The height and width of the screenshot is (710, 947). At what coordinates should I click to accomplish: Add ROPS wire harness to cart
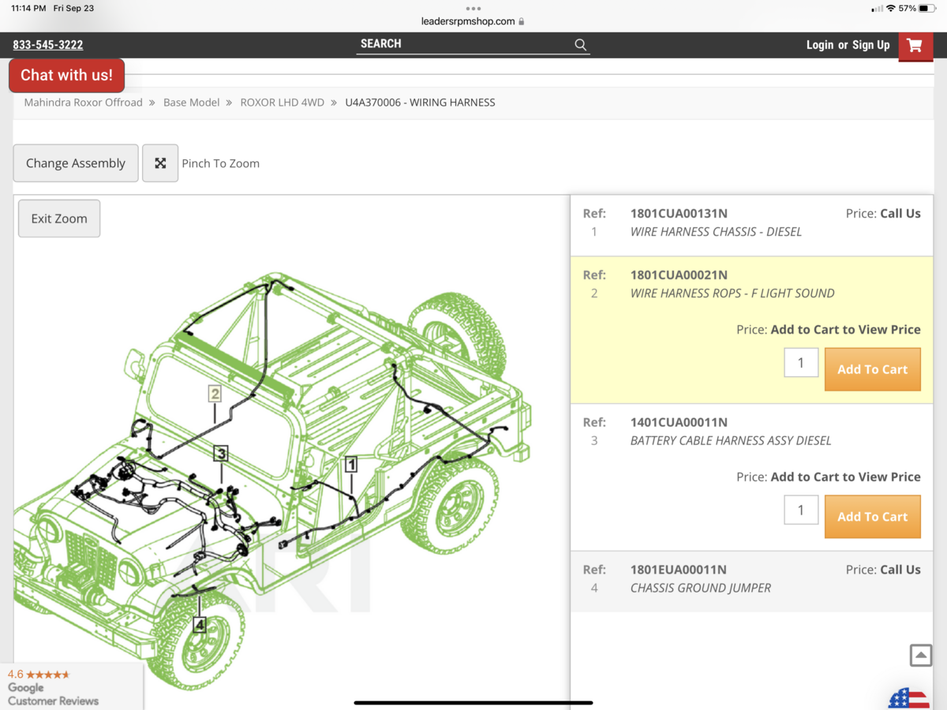tap(872, 369)
